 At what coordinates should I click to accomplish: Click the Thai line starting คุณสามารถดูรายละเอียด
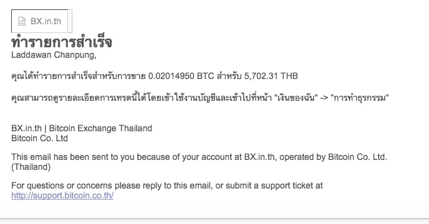pos(200,98)
